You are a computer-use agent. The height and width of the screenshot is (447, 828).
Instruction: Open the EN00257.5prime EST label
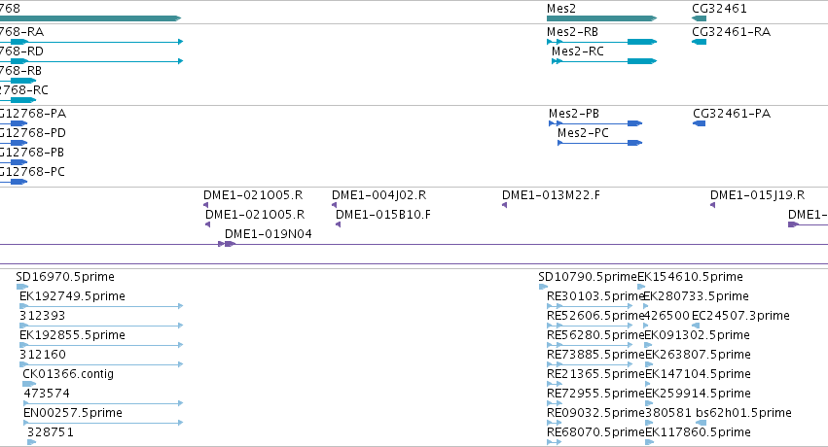point(73,413)
